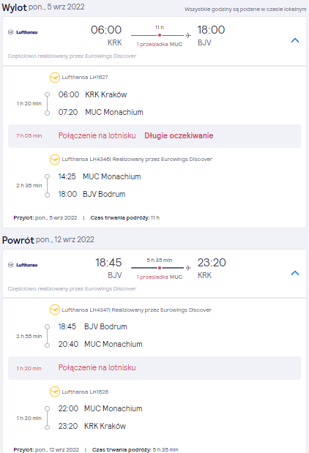This screenshot has width=309, height=453.
Task: Click the crane icon beside Lufthansa LH4346
Action: (x=55, y=160)
